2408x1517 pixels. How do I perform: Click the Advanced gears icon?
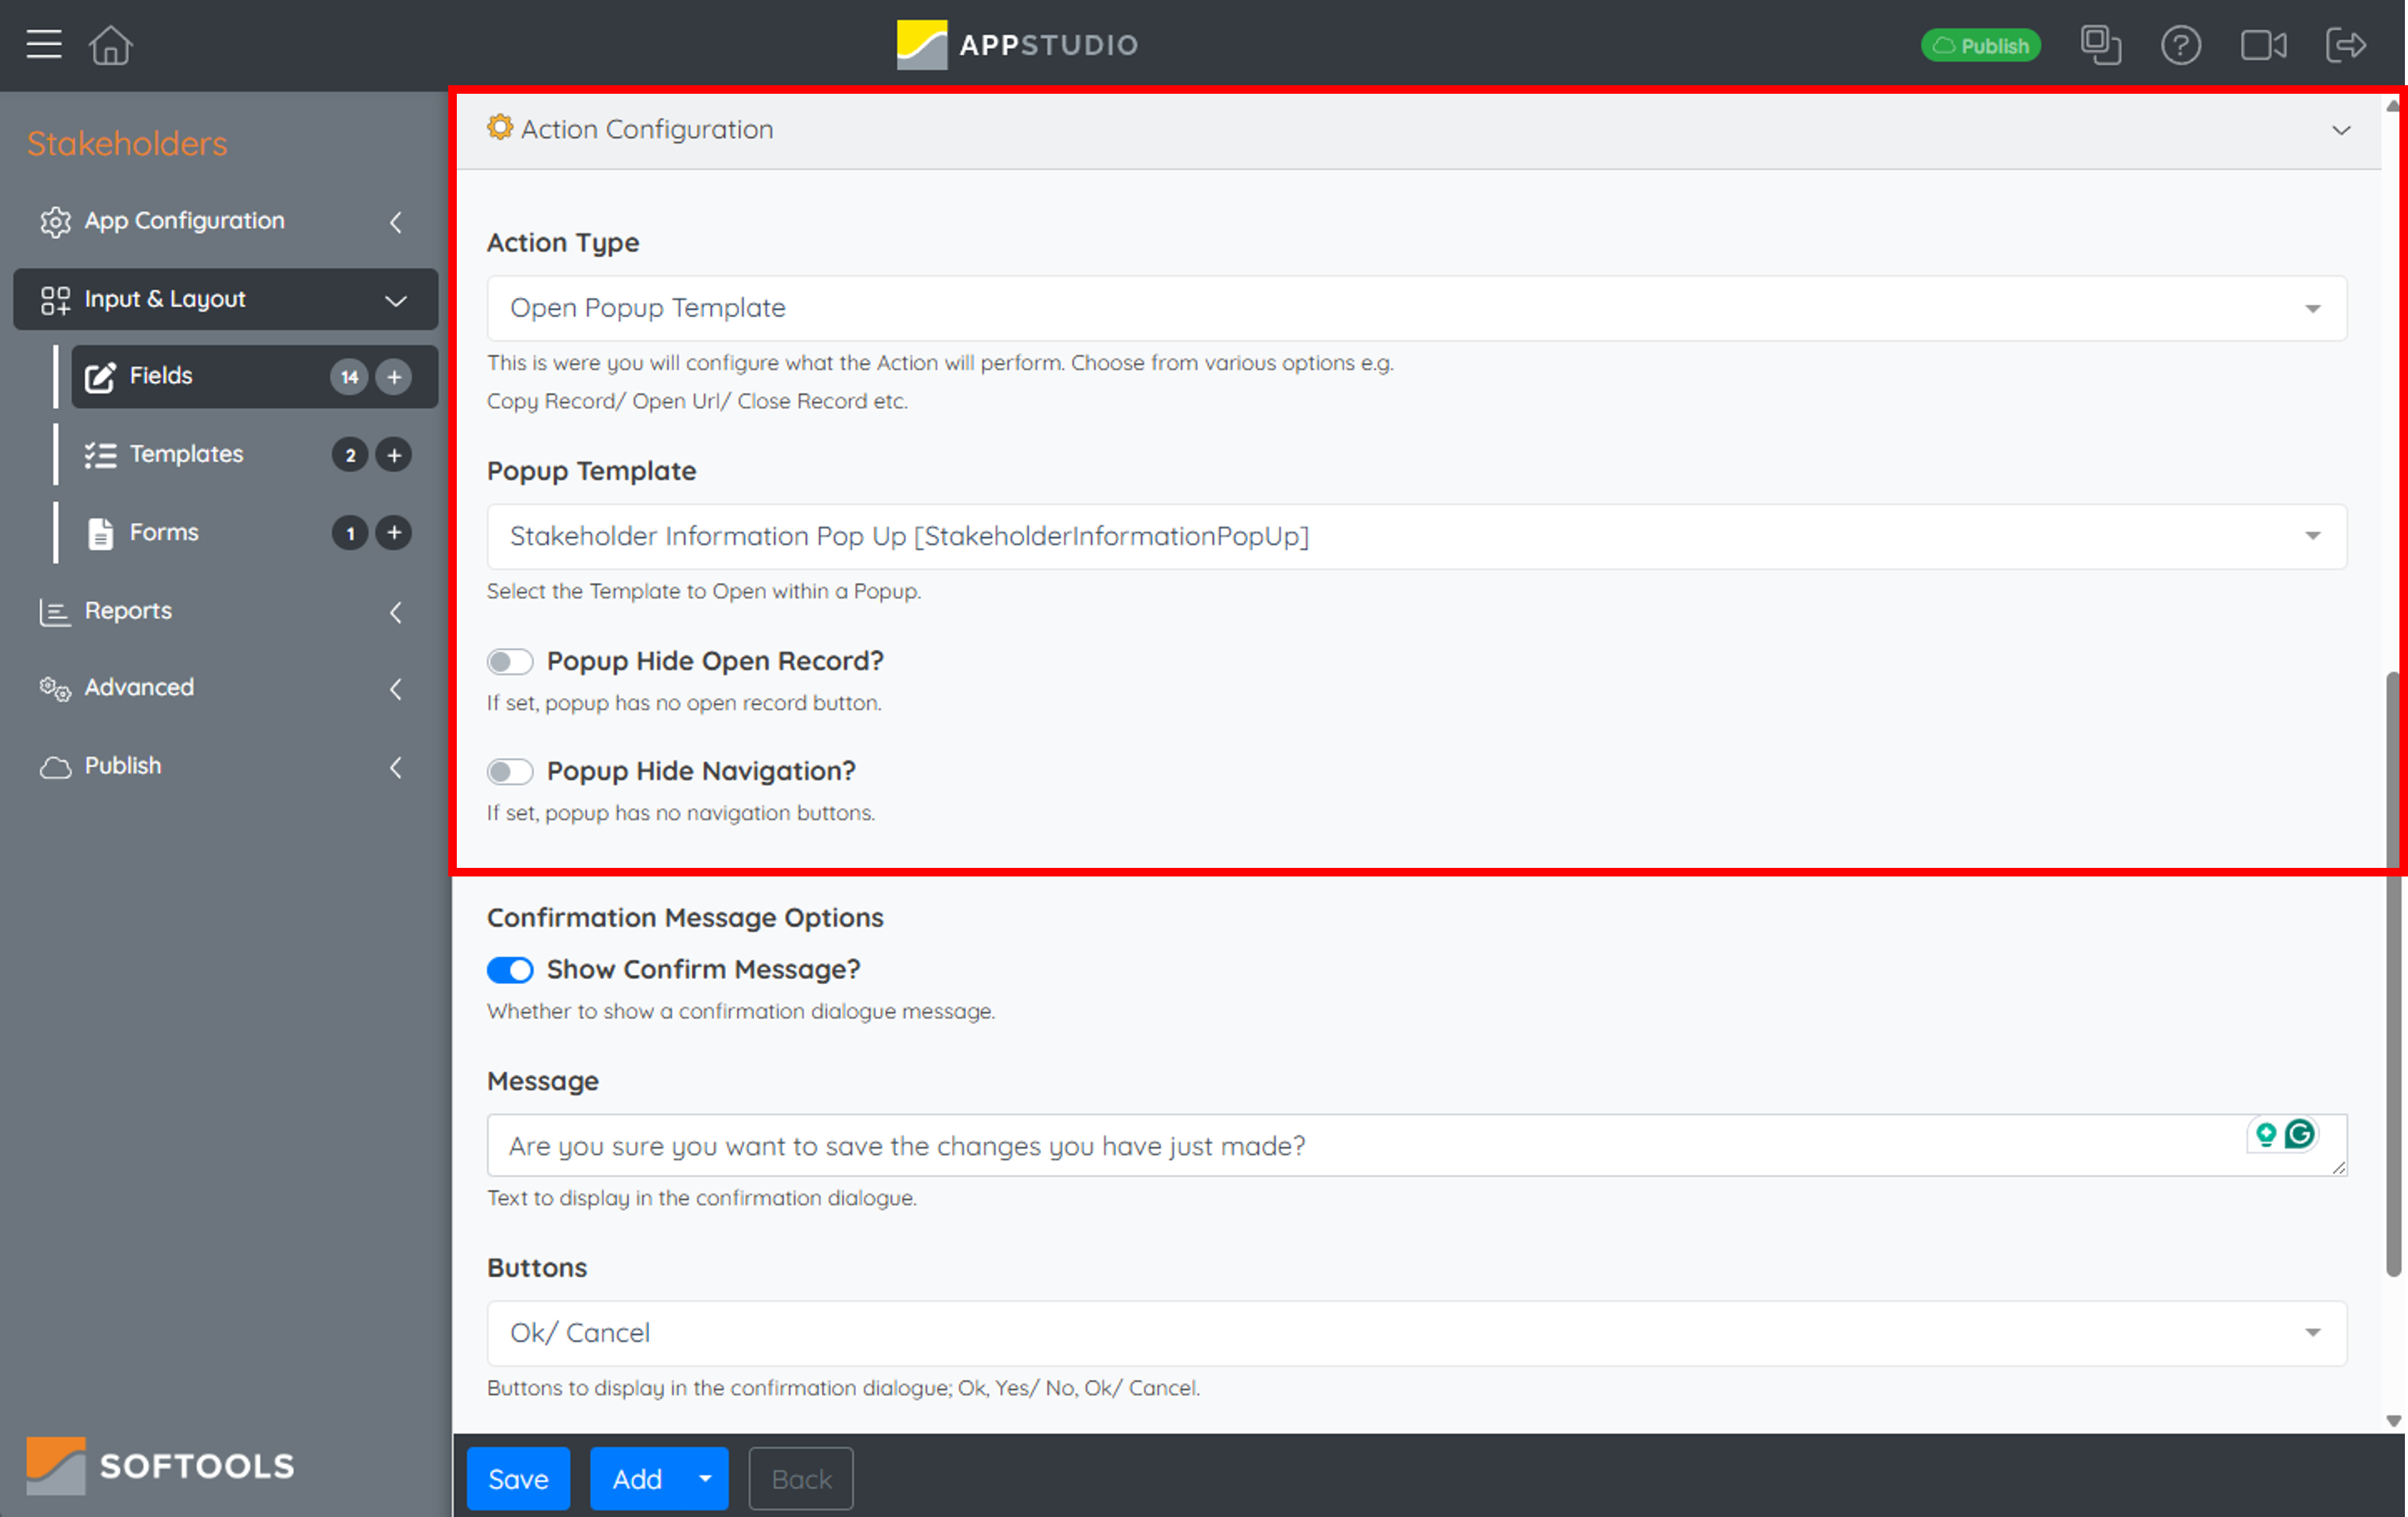[55, 690]
